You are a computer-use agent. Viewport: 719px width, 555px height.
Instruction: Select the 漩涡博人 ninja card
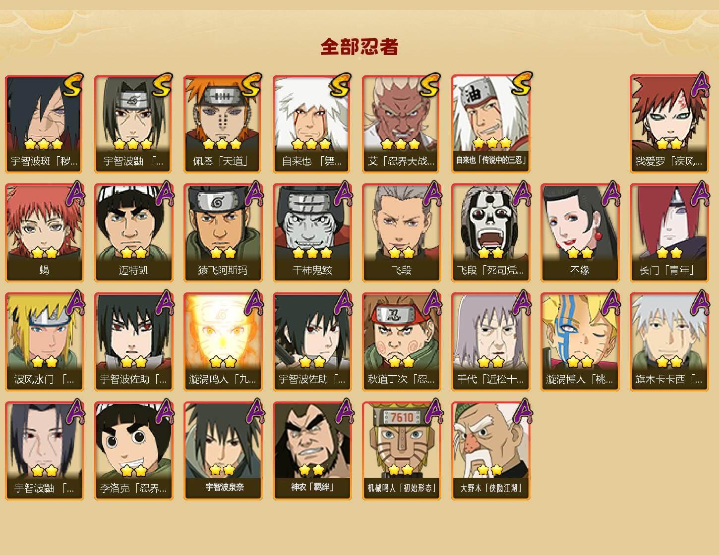coord(580,342)
